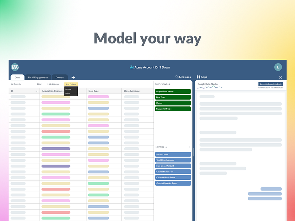
Task: Click the app logo icon at top left
Action: 15,67
